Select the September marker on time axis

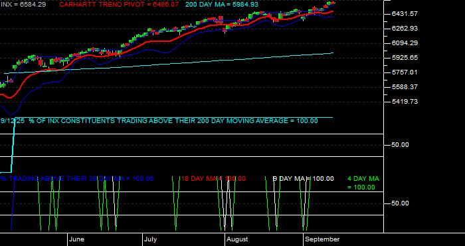(322, 239)
